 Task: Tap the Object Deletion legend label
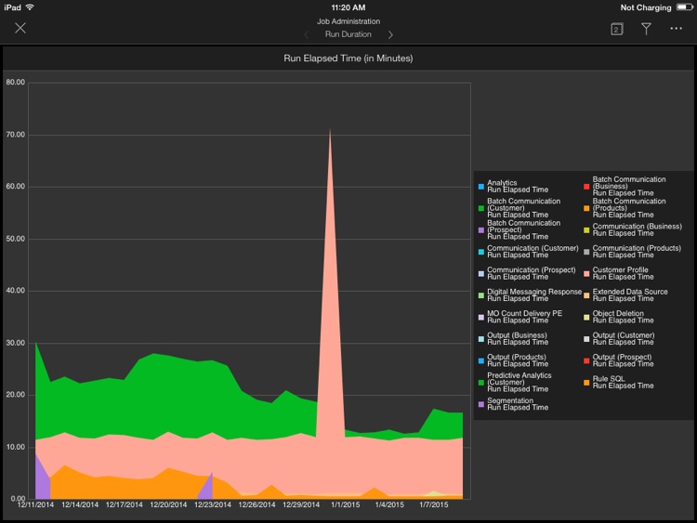(623, 317)
